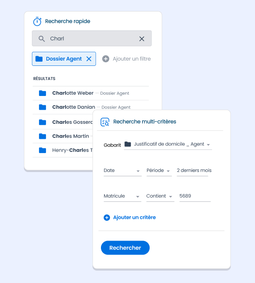Open the Période operator dropdown
The height and width of the screenshot is (283, 255).
159,171
